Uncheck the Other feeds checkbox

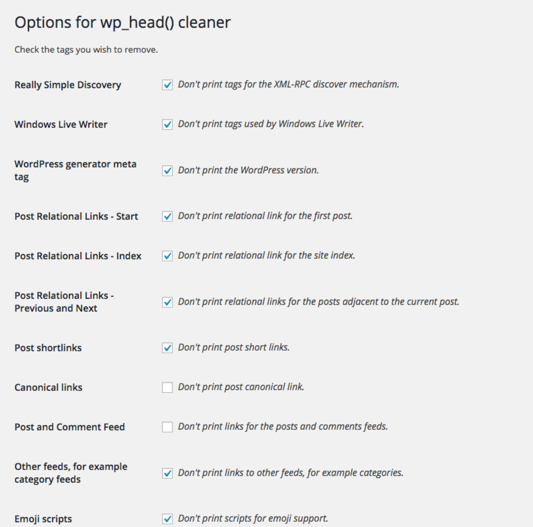point(167,473)
